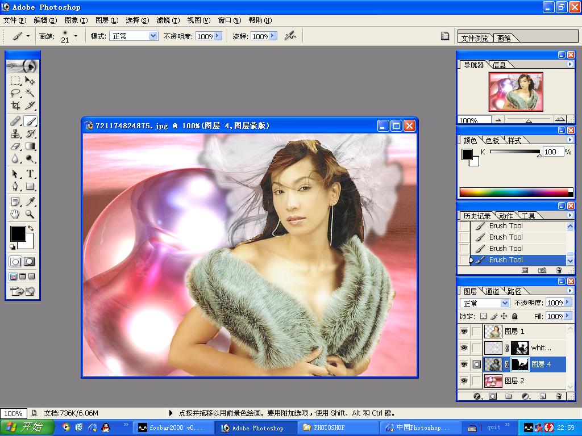The image size is (582, 436).
Task: Select the Clone Stamp tool
Action: tap(15, 133)
